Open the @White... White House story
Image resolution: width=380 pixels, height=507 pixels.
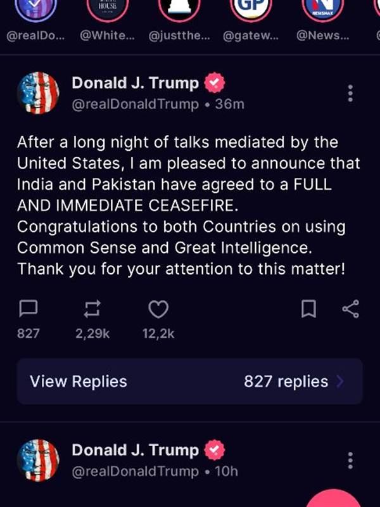pos(108,7)
